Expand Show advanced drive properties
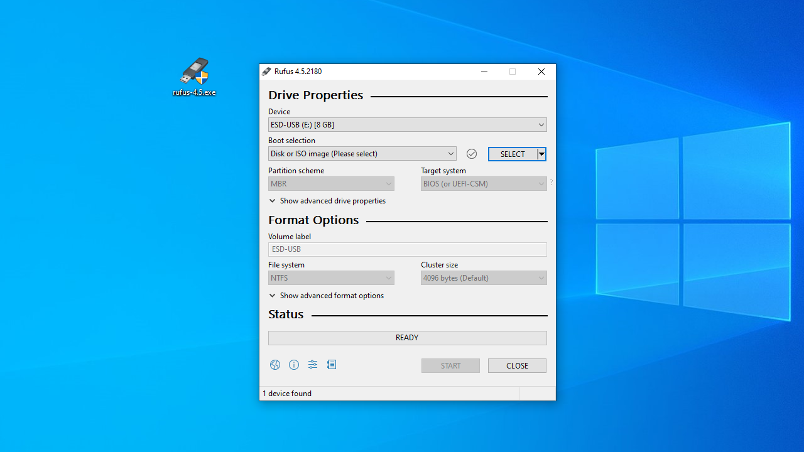Image resolution: width=804 pixels, height=452 pixels. (x=327, y=201)
